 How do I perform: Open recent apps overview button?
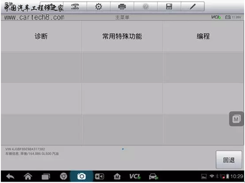click(x=46, y=177)
